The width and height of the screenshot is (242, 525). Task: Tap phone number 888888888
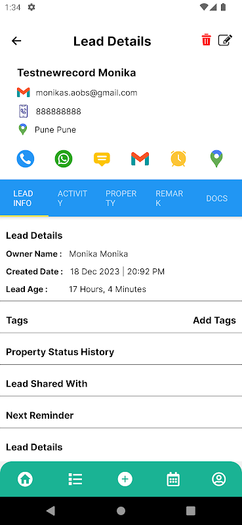pos(58,112)
